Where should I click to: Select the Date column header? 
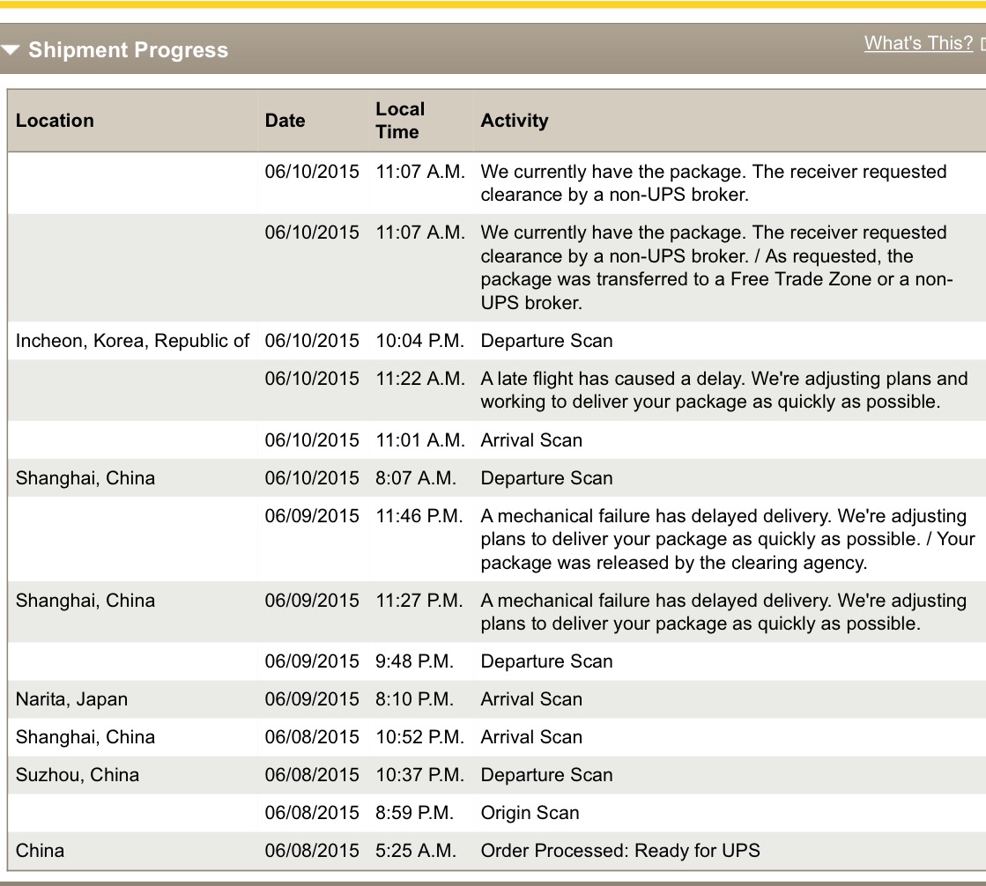pos(285,120)
